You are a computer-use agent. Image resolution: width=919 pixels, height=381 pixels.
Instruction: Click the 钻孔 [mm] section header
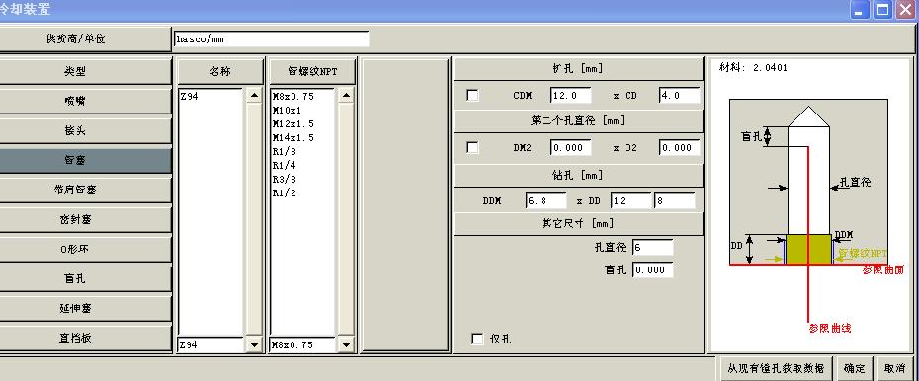(x=578, y=175)
